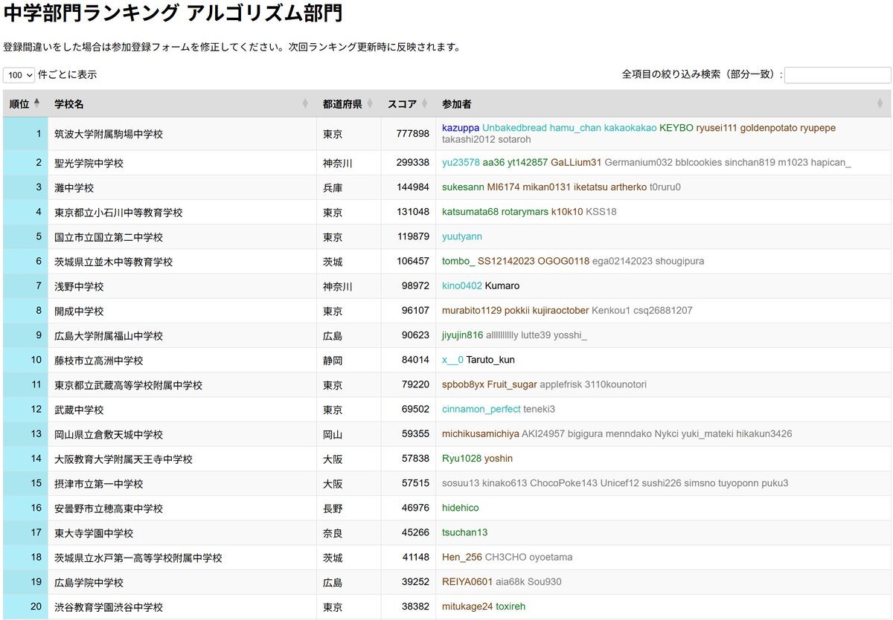Open user rotarymars profile link
Viewport: 893px width, 620px height.
point(525,211)
